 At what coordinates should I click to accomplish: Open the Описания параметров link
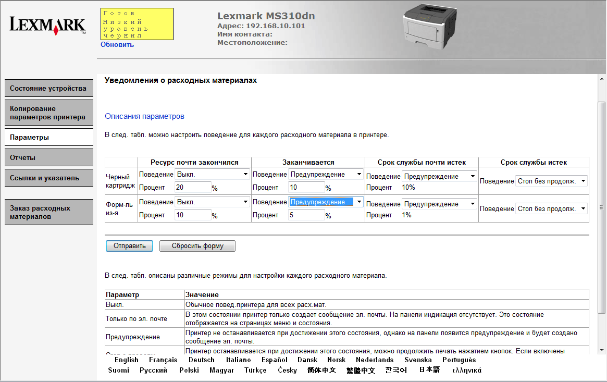(x=144, y=116)
